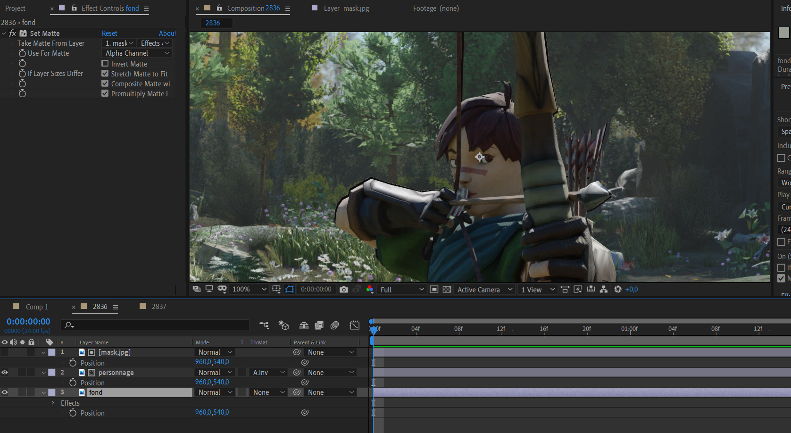Toggle mask and shape path visibility

(290, 289)
